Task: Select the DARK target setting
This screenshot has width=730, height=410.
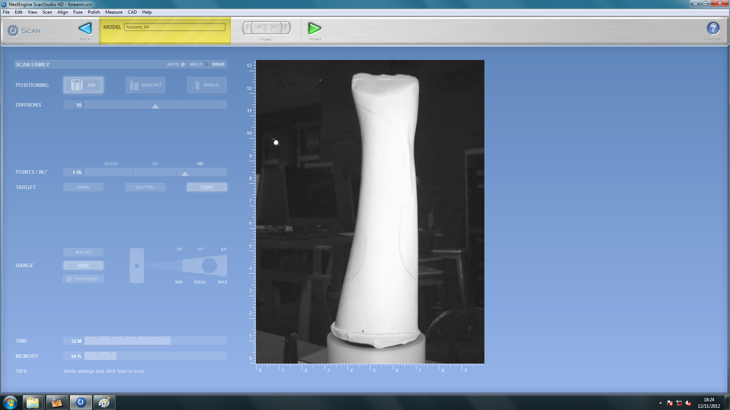Action: tap(83, 187)
